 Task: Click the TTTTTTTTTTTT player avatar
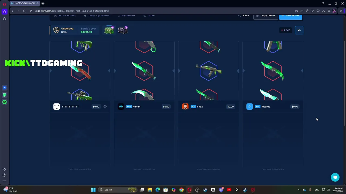[56, 107]
